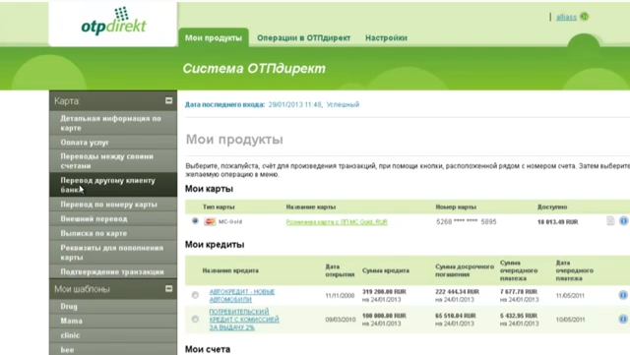The image size is (630, 355).
Task: Select Перевод другому клиенту банка
Action: pyautogui.click(x=113, y=185)
